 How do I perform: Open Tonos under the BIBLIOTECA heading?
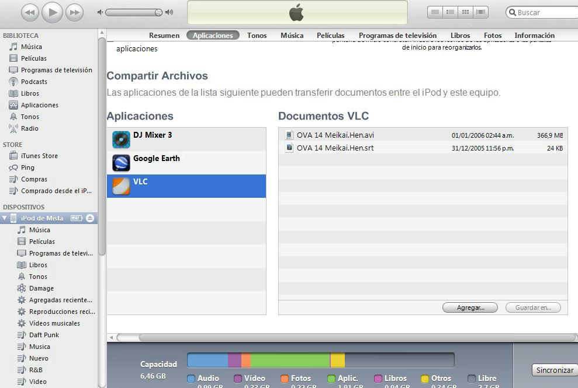click(30, 117)
